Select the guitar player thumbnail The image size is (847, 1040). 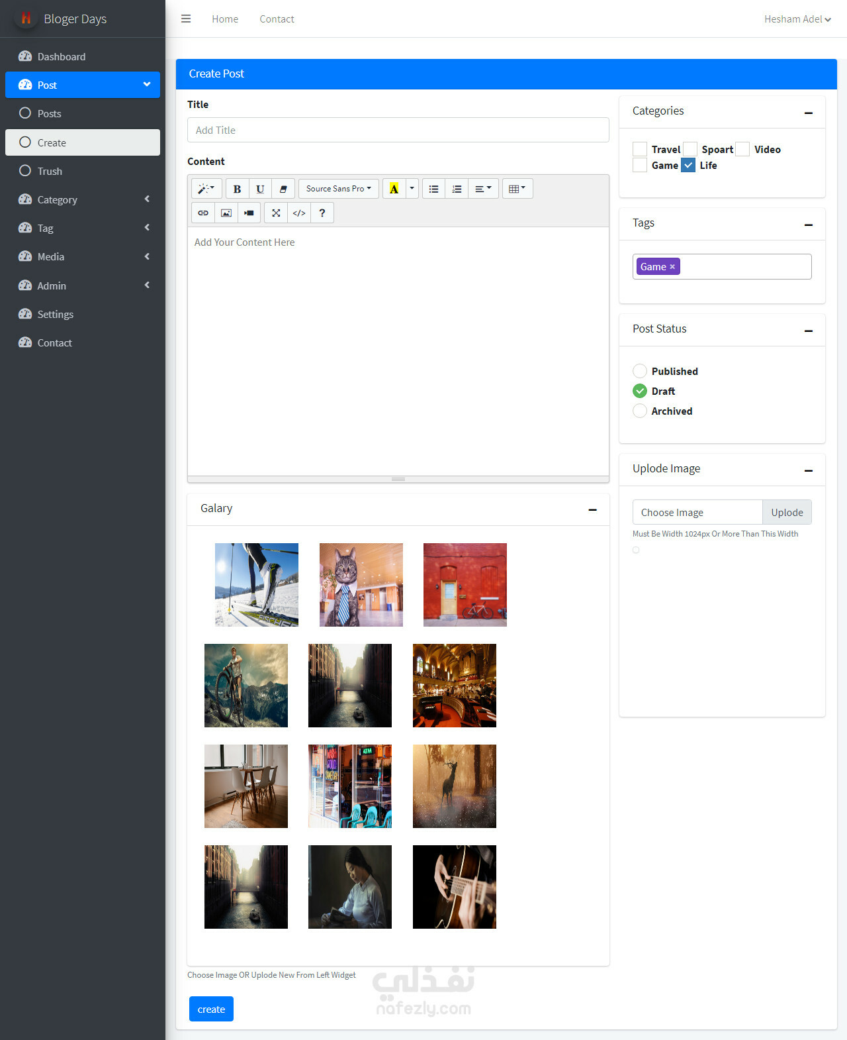click(455, 887)
